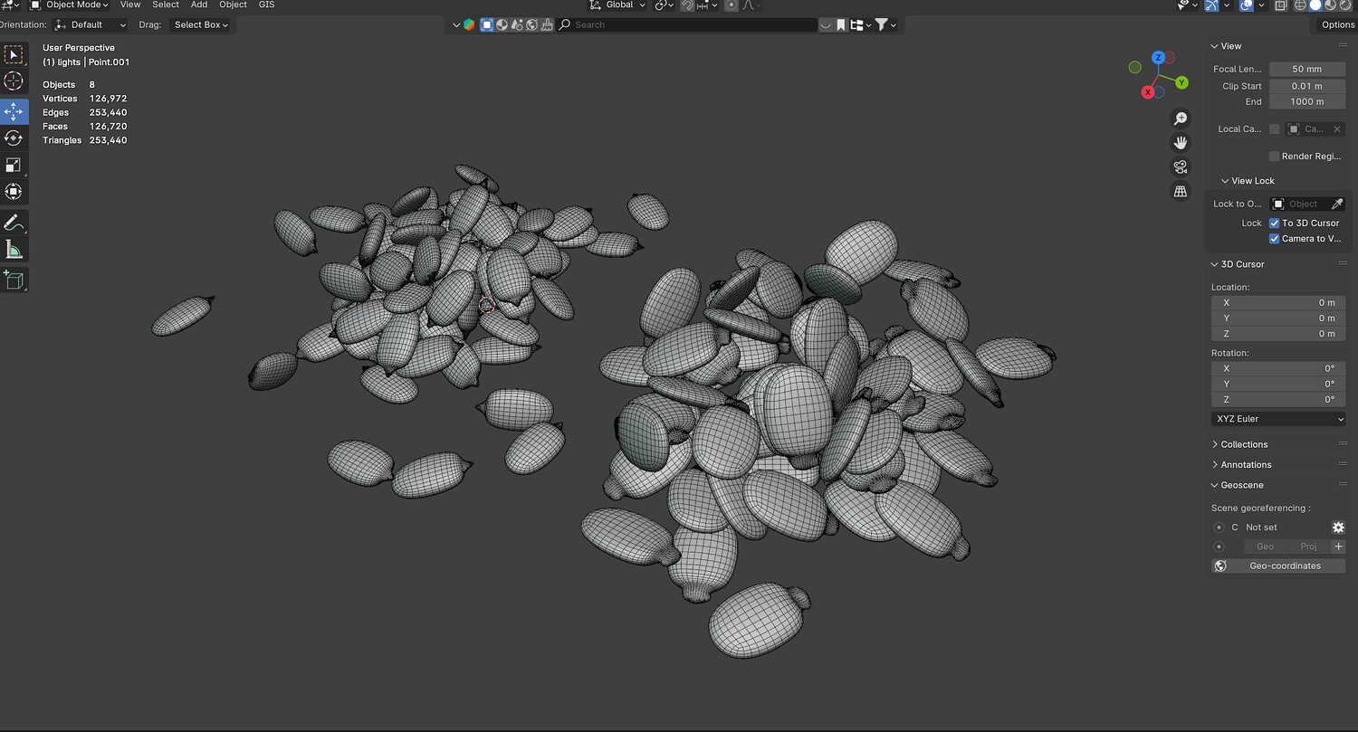Open the XYZ Euler rotation dropdown
Screen dimensions: 1358x732
tap(1278, 419)
